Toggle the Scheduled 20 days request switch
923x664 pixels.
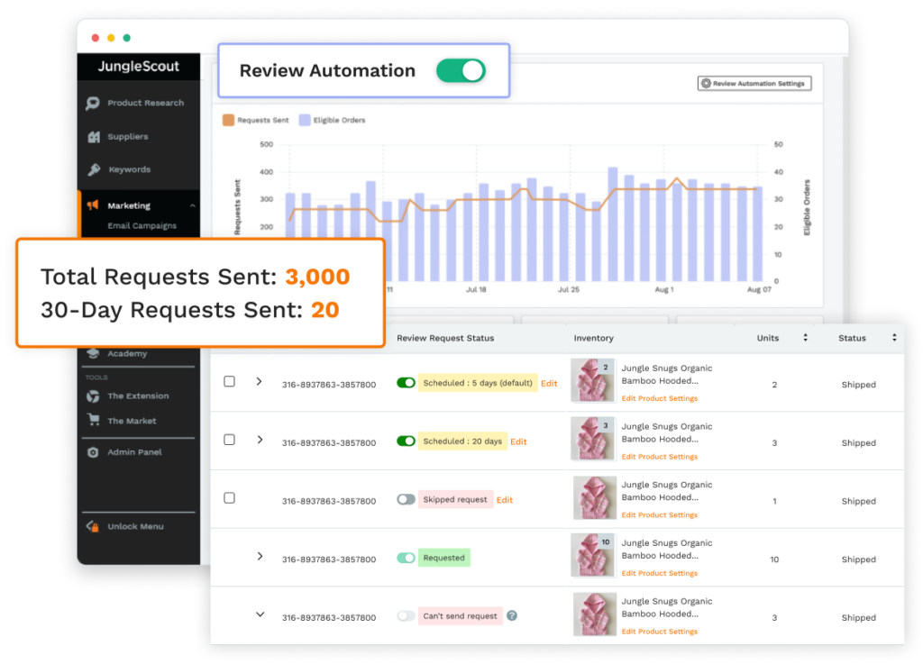pos(407,441)
